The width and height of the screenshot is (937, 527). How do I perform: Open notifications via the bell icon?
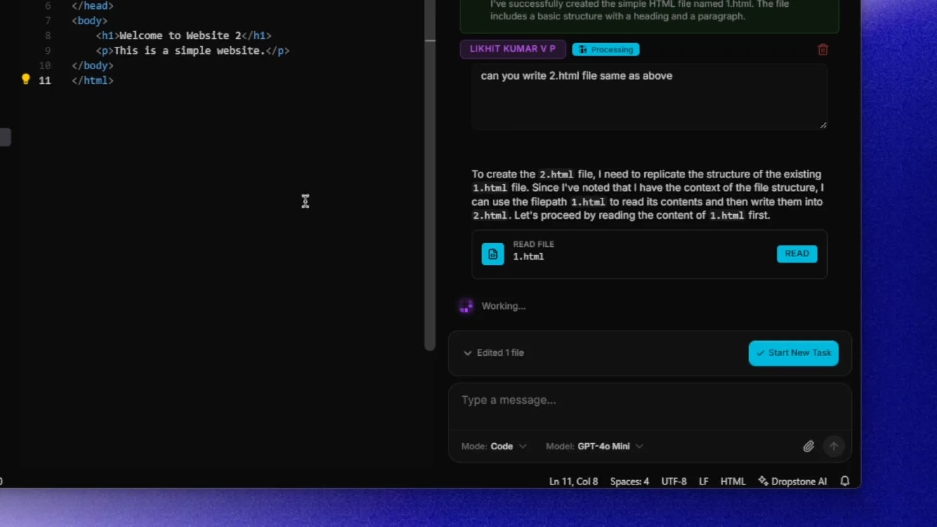pyautogui.click(x=845, y=481)
